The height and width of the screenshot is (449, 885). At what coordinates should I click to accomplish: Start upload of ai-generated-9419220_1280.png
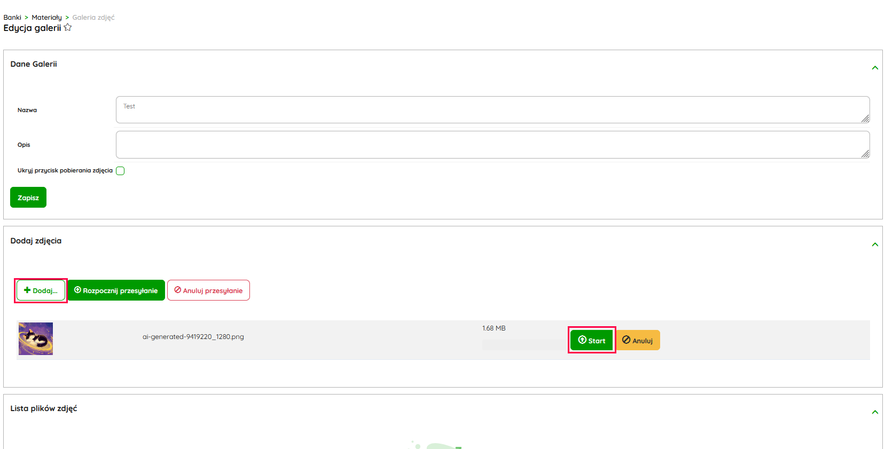[591, 340]
